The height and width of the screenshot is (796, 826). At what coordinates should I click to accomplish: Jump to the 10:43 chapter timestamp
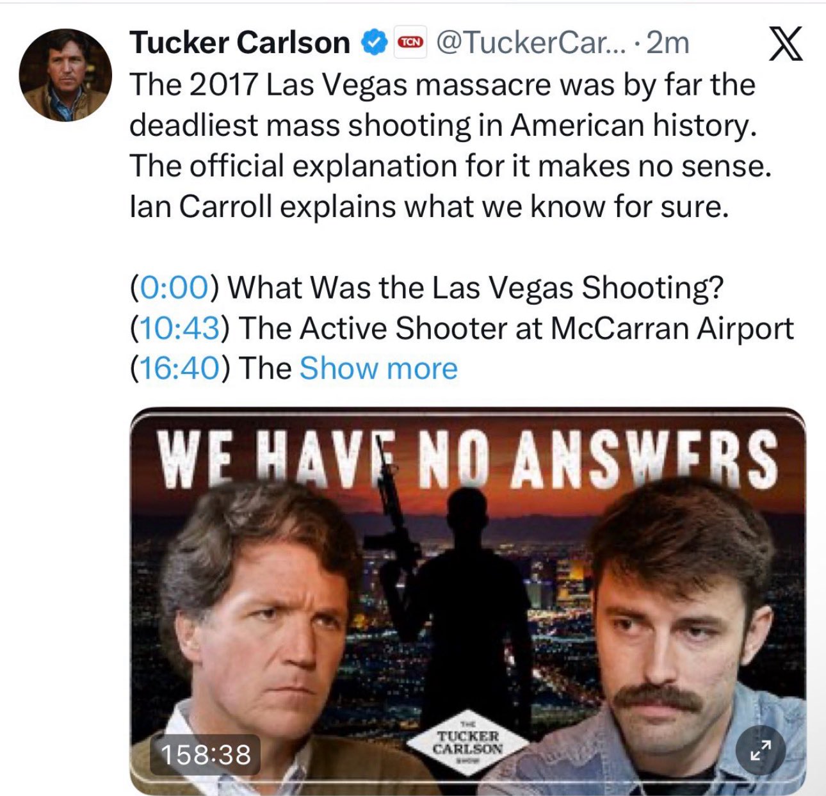click(179, 329)
